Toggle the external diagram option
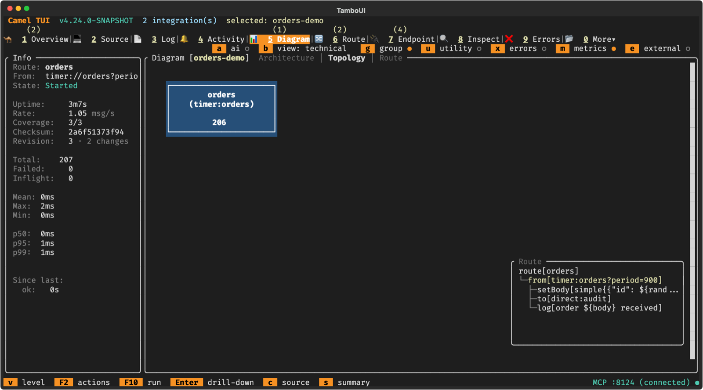The width and height of the screenshot is (703, 390). point(658,49)
